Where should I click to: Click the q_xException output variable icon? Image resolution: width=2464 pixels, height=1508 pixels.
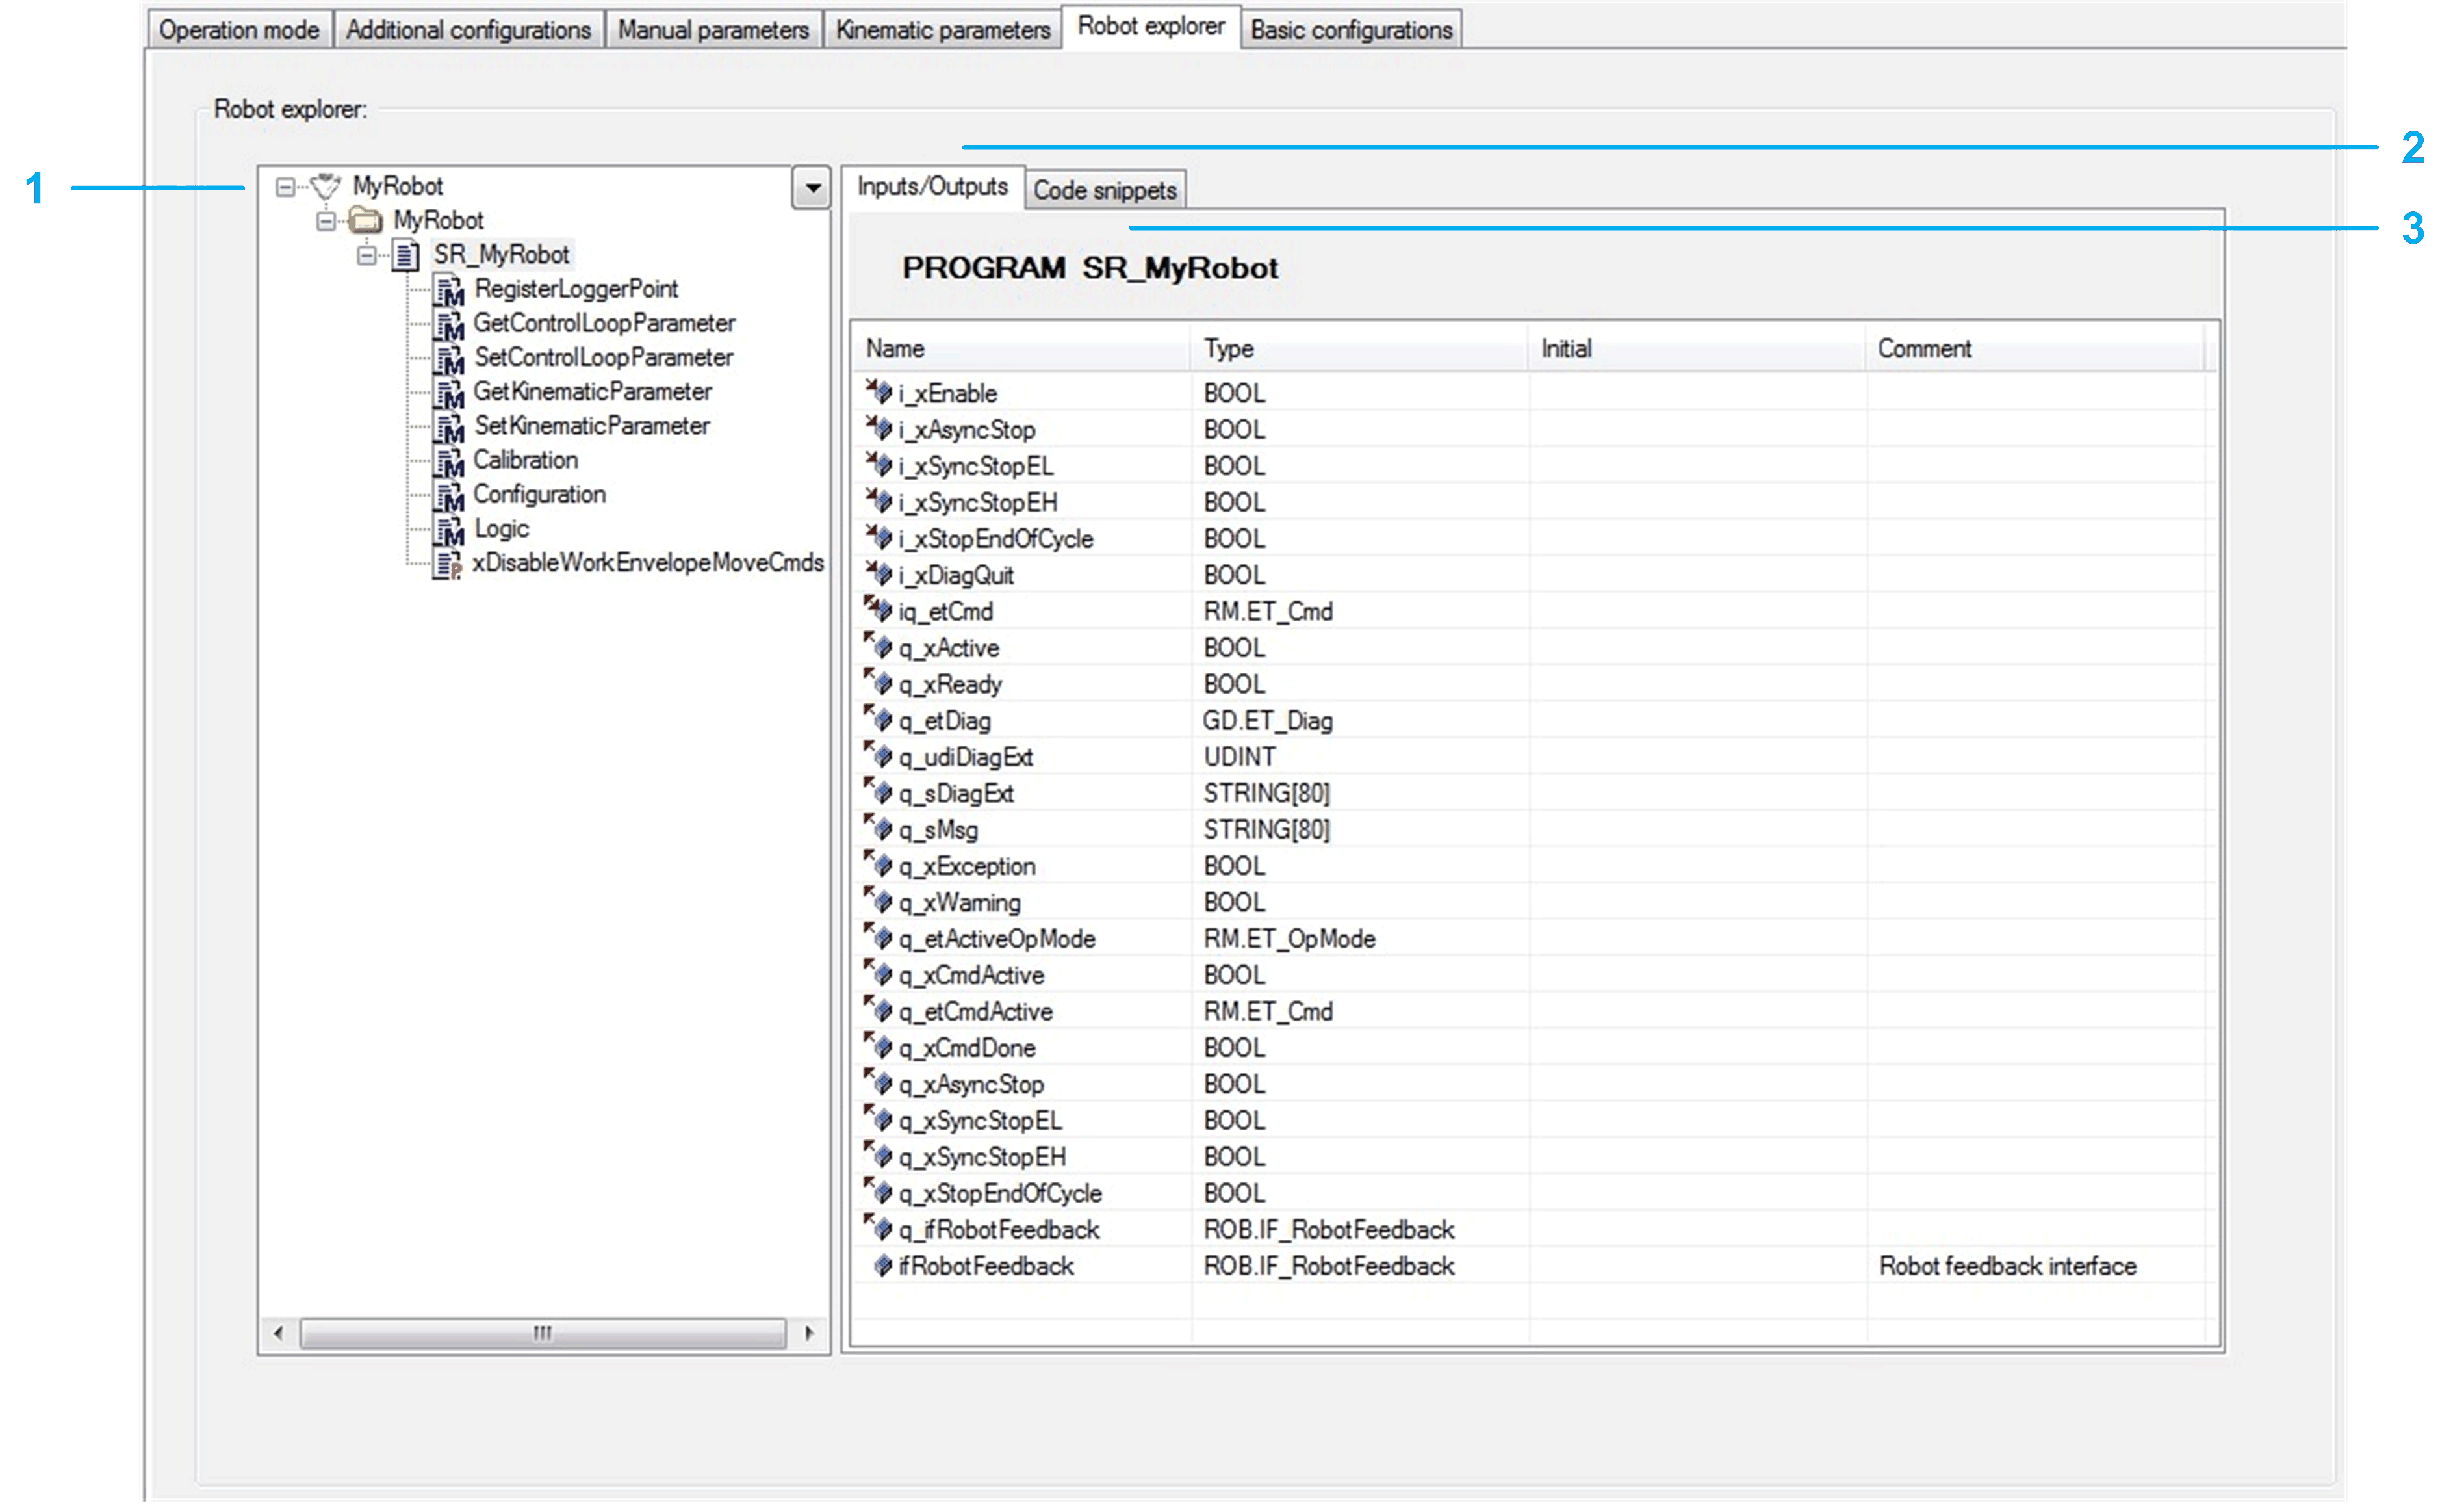(879, 865)
